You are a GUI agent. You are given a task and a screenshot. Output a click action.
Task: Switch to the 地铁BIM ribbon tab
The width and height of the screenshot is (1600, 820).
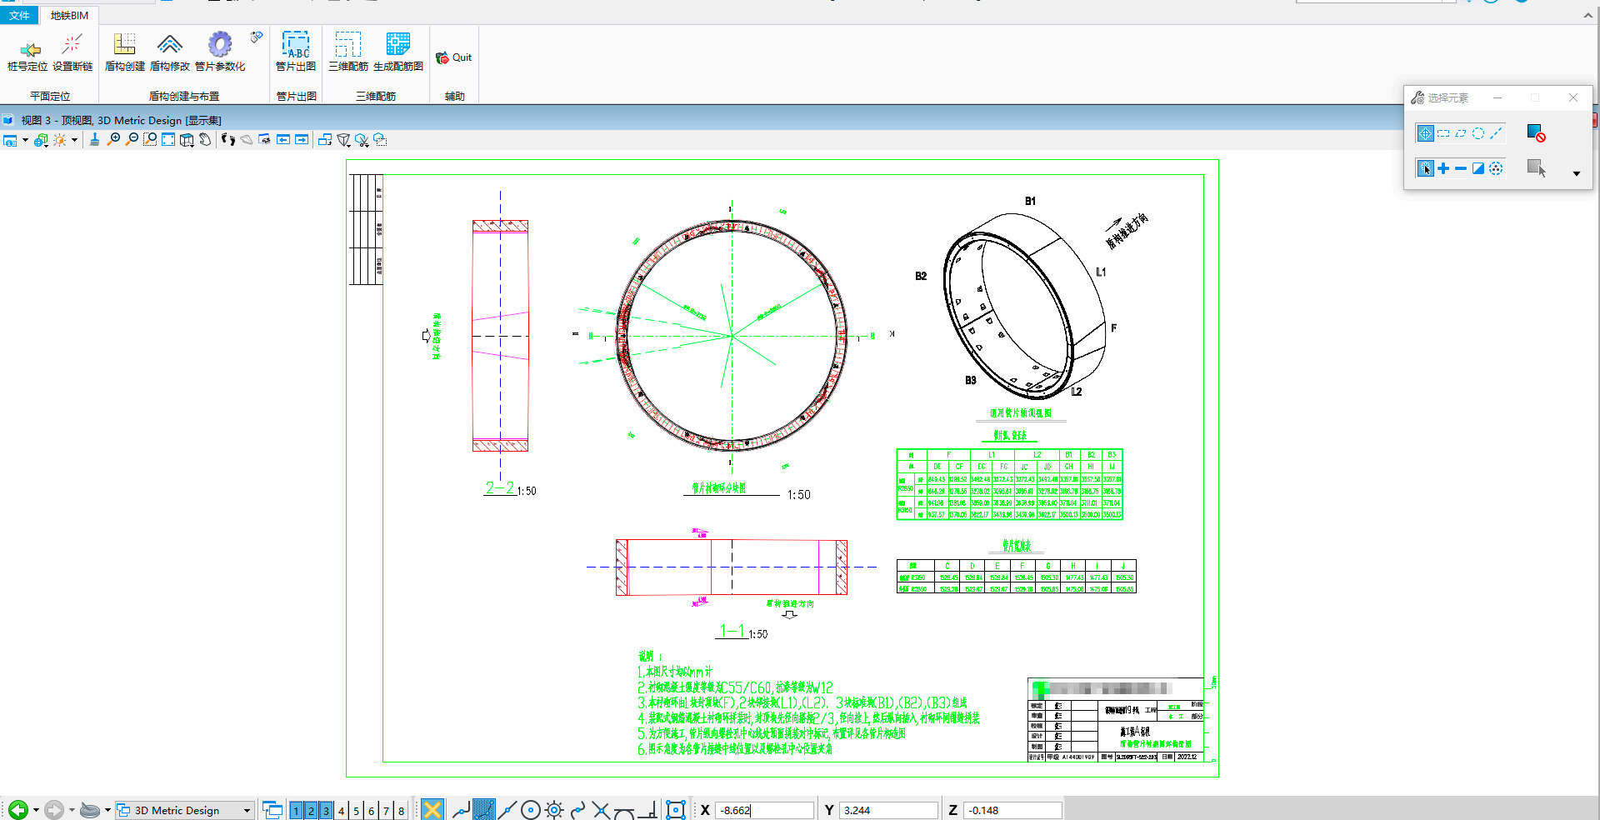69,15
